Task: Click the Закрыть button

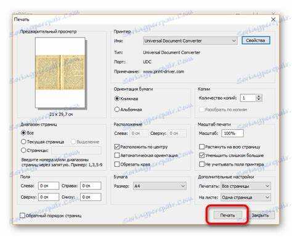Action: tap(260, 215)
